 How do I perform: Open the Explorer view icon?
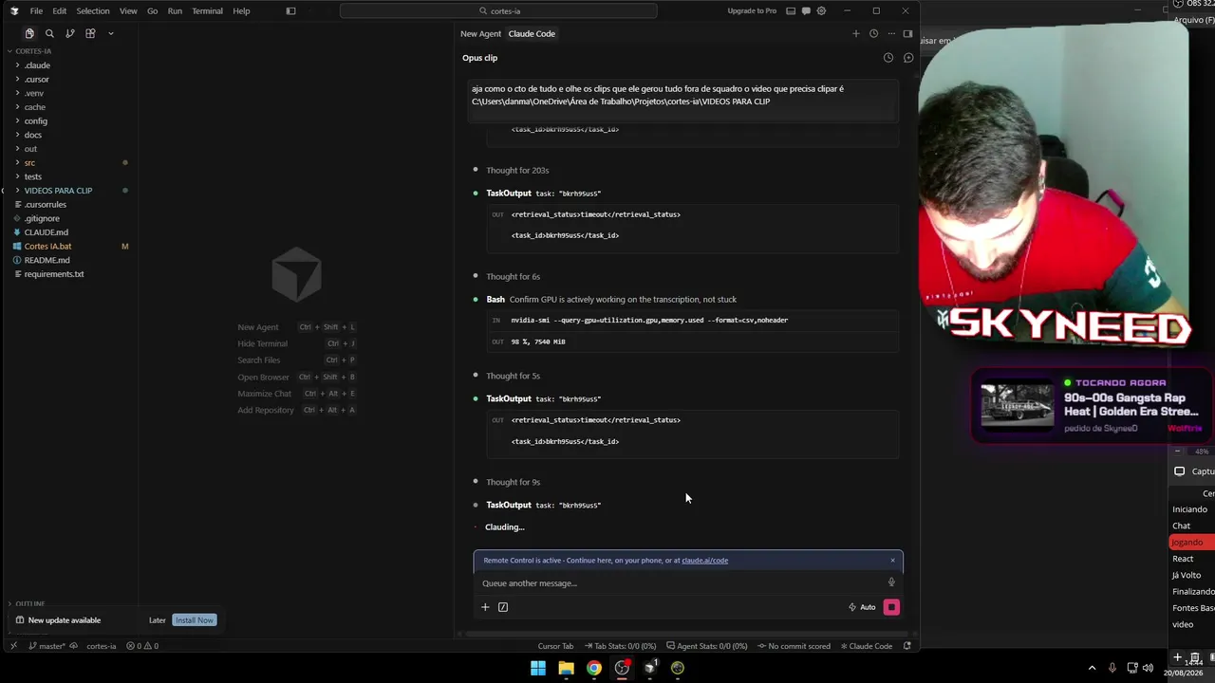(29, 33)
